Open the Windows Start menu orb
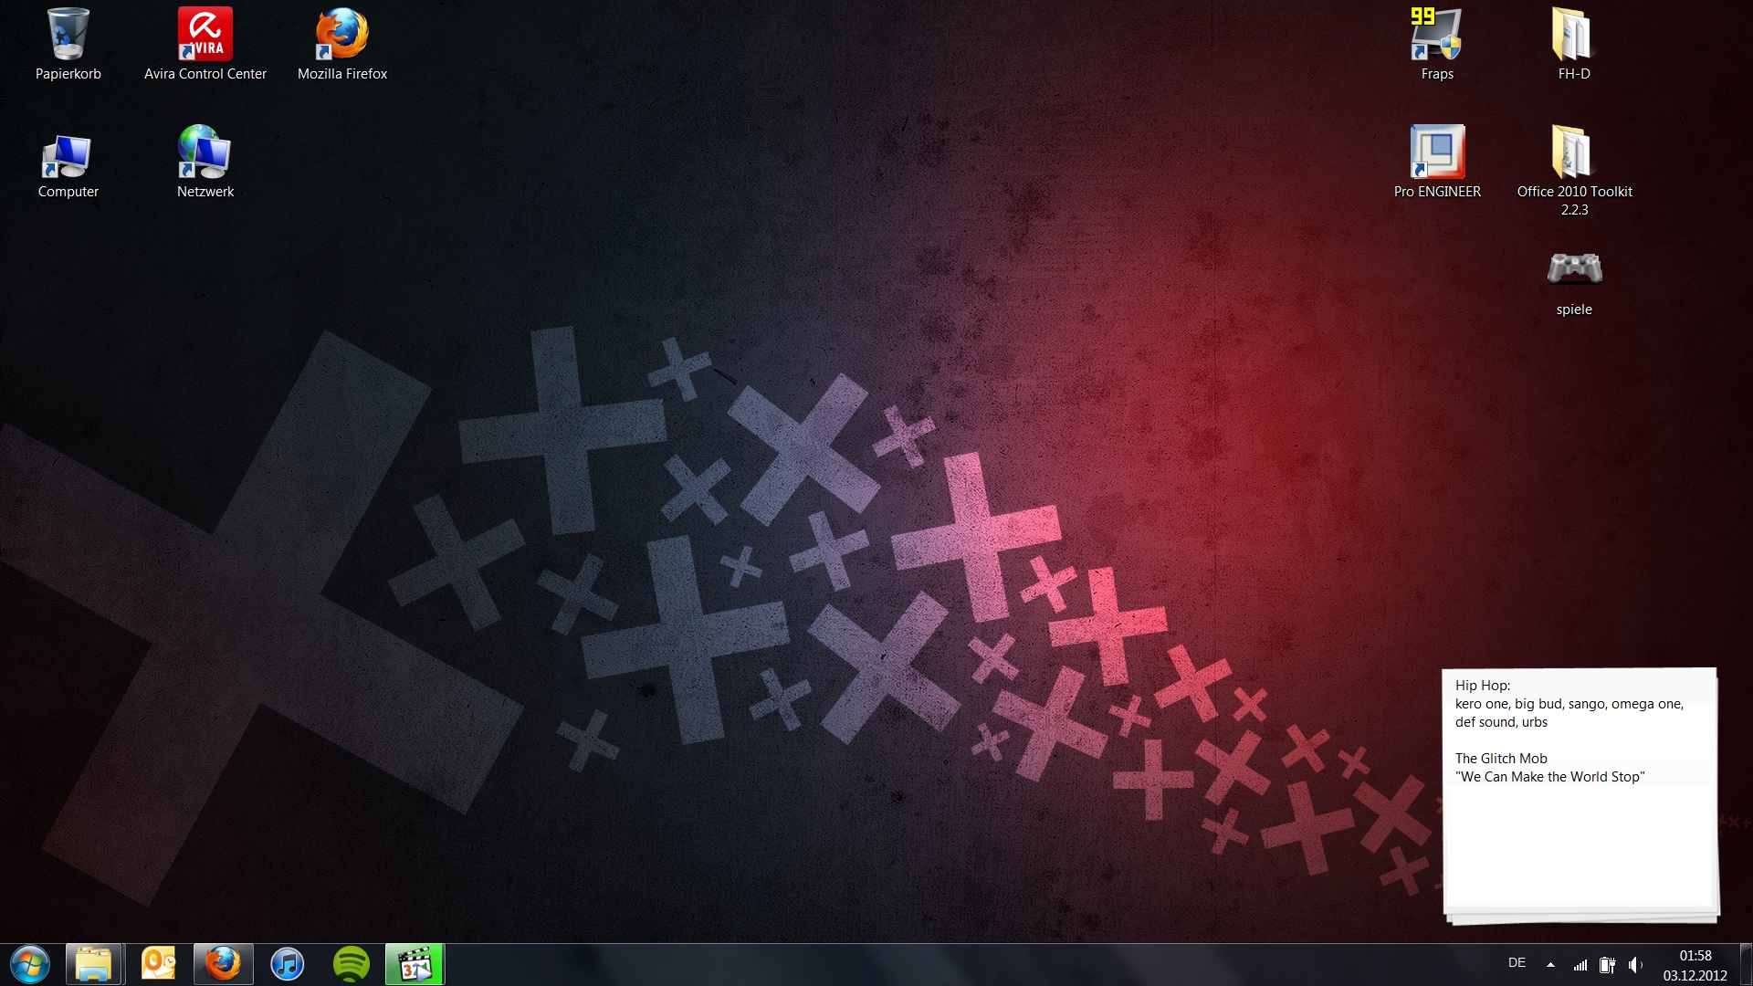Viewport: 1753px width, 986px height. tap(30, 964)
